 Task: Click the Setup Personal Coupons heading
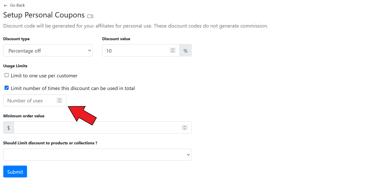coord(44,15)
